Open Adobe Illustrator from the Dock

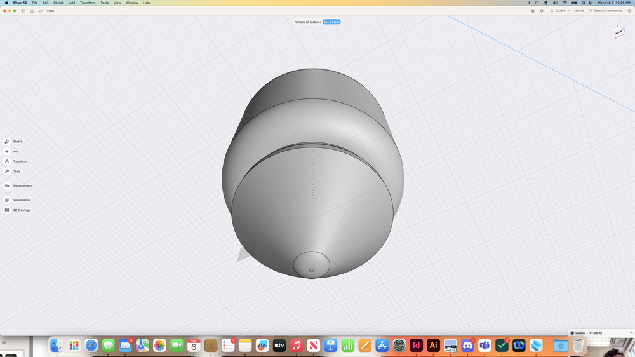click(433, 346)
